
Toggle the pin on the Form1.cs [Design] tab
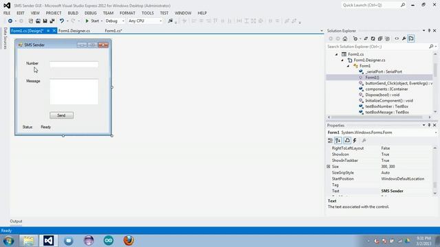pos(48,31)
